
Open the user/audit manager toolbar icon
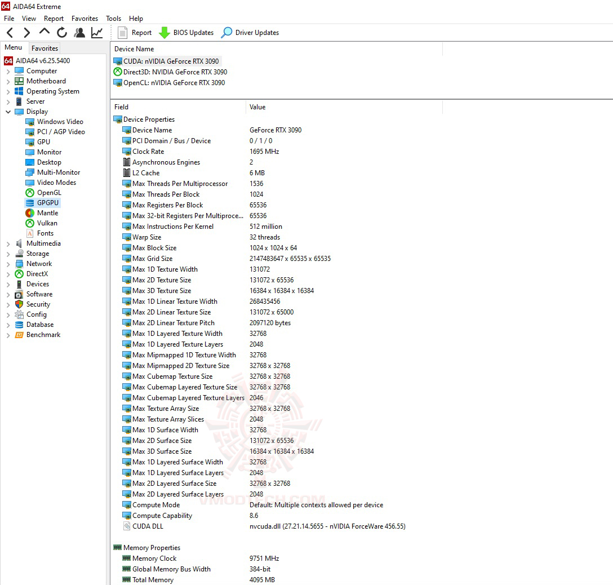(x=79, y=33)
